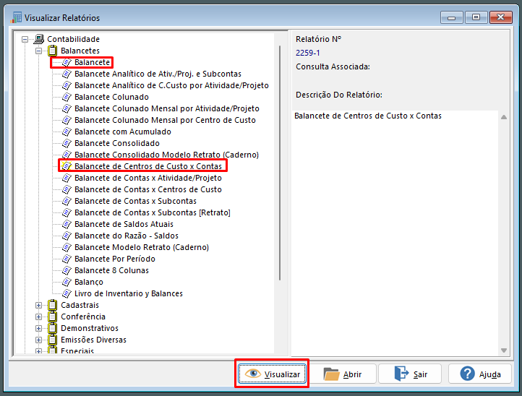Close the Visualizar Relatórios window
The width and height of the screenshot is (522, 396).
tap(501, 17)
